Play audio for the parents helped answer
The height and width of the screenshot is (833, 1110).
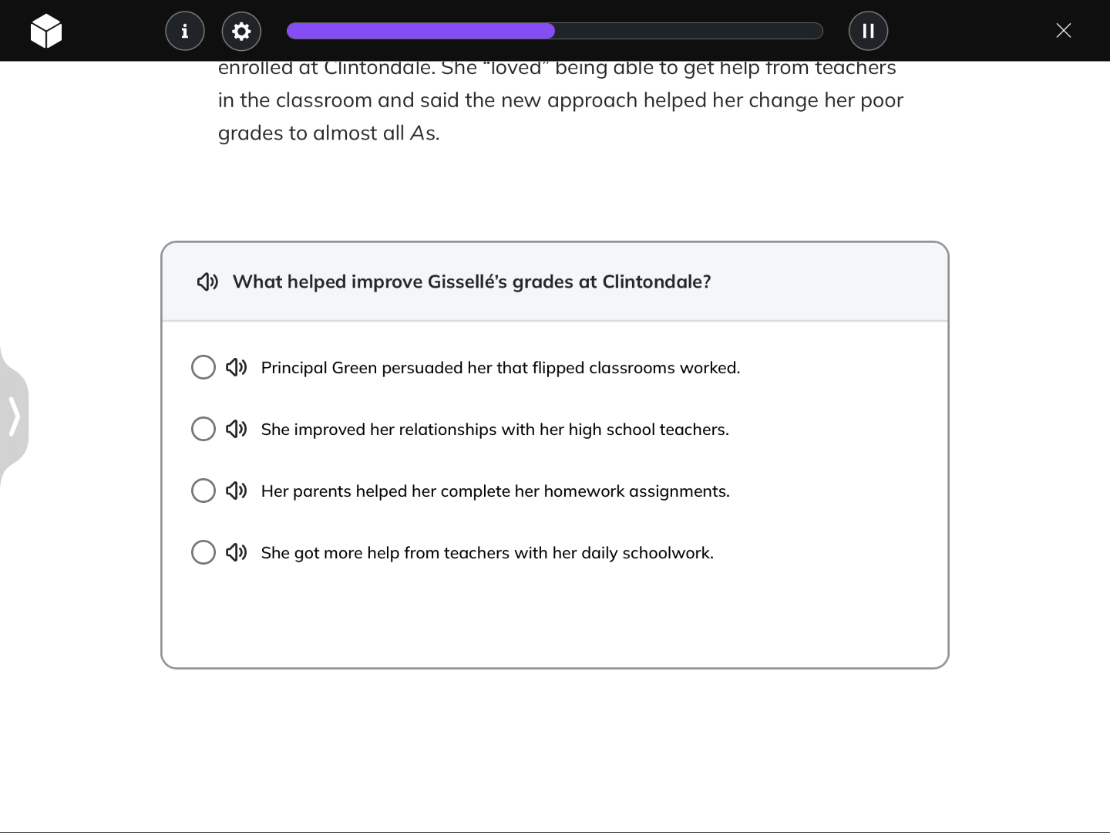[x=236, y=491]
